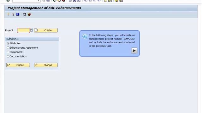
Task: Open input help beside the Project field
Action: 32,30
